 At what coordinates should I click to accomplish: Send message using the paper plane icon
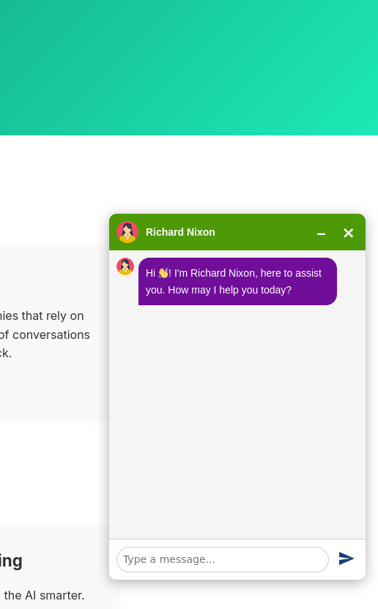click(x=346, y=558)
